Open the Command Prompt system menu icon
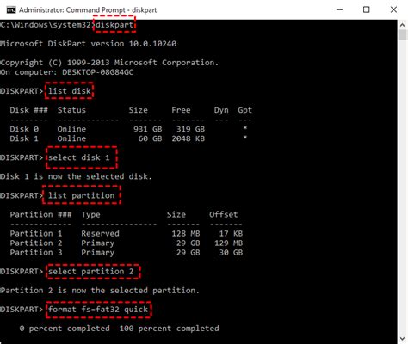This screenshot has height=344, width=408. tap(11, 10)
